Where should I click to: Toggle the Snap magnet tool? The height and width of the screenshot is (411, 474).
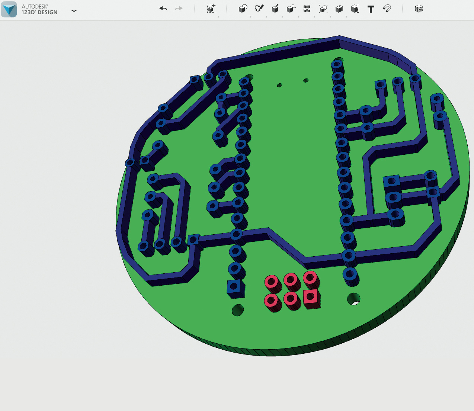(387, 9)
